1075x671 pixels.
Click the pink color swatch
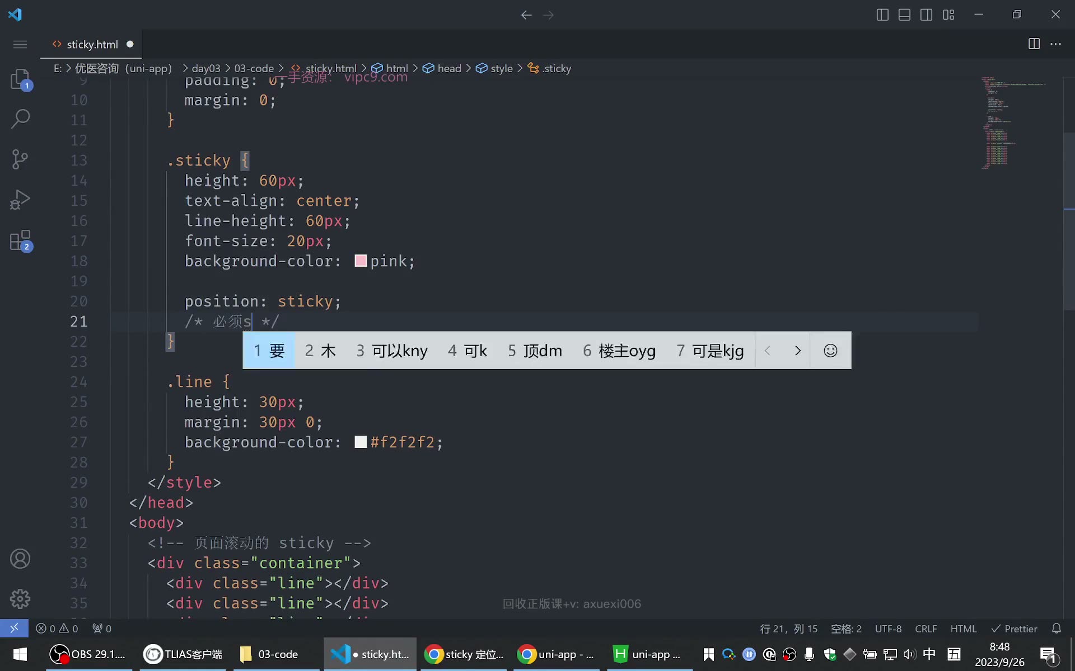(x=361, y=261)
